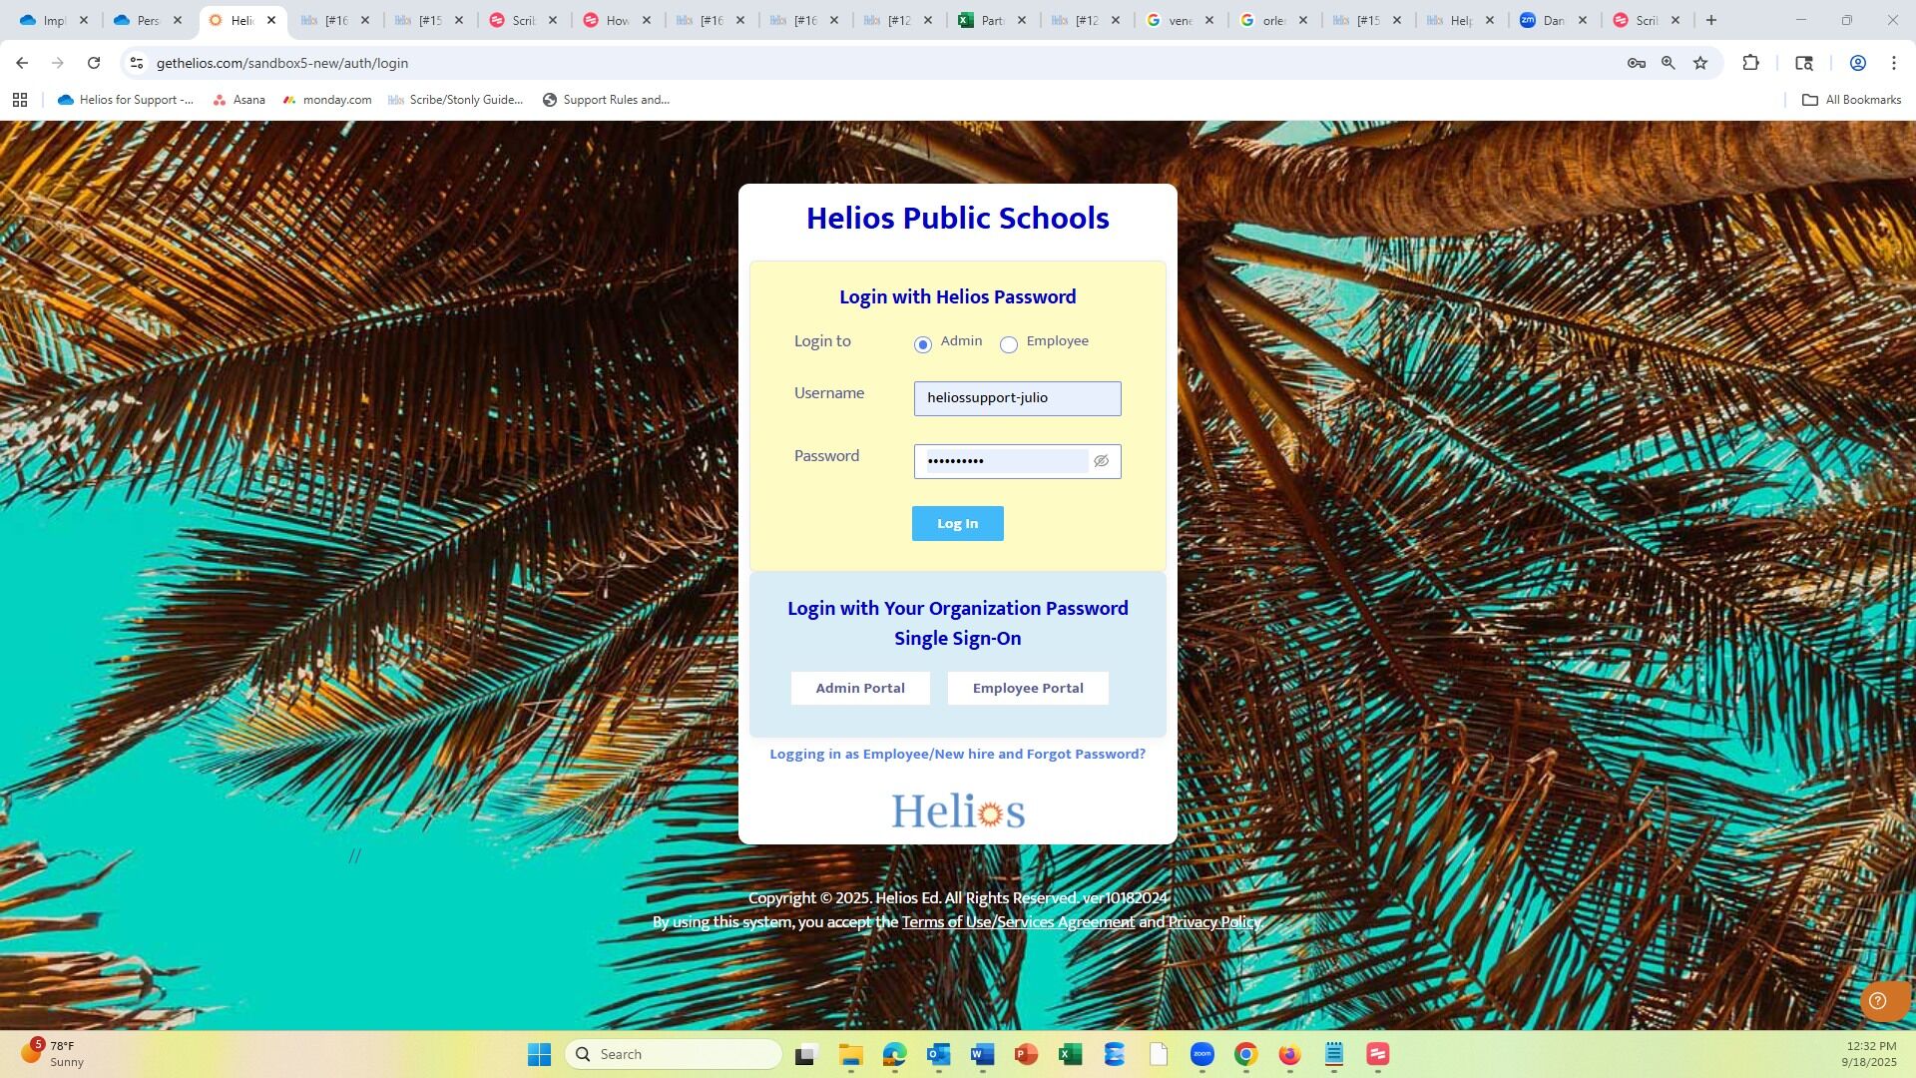Open the Privacy Policy link
The image size is (1916, 1078).
click(1214, 922)
